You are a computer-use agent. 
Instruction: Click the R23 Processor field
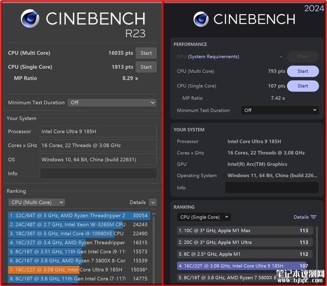(x=98, y=132)
